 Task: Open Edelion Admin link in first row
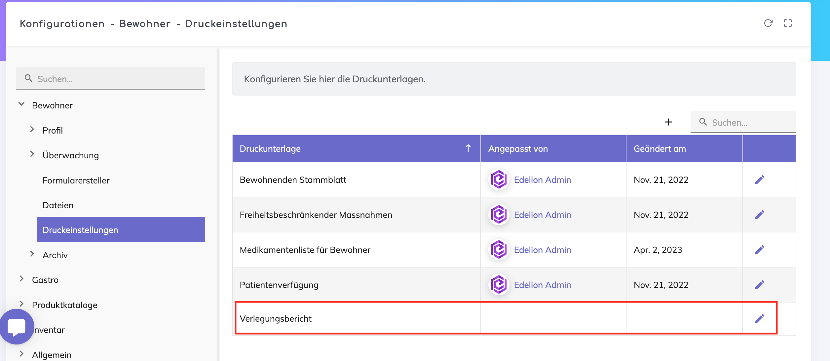[x=542, y=180]
